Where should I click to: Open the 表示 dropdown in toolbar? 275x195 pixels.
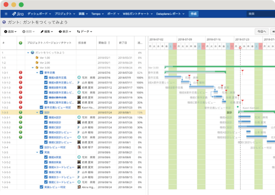click(x=65, y=32)
